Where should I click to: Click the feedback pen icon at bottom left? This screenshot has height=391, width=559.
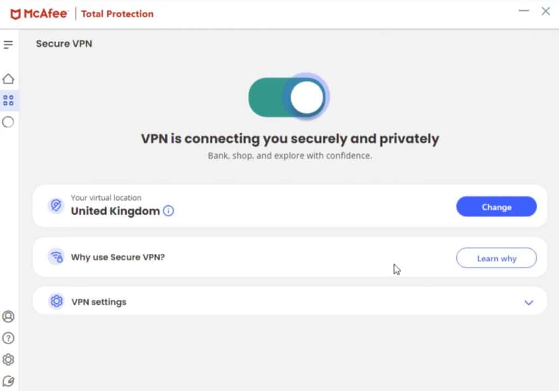click(x=8, y=381)
